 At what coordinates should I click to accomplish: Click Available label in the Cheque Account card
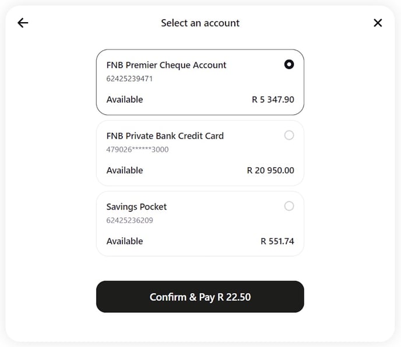coord(125,100)
